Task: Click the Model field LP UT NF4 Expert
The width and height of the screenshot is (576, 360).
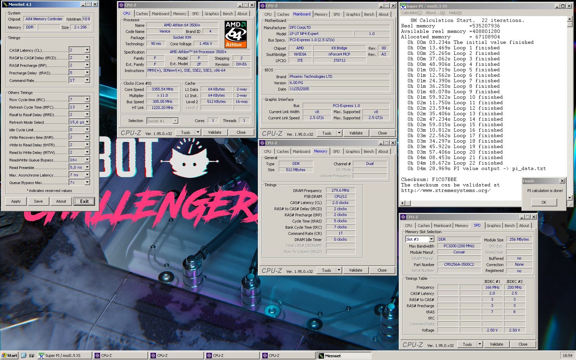Action: 321,34
